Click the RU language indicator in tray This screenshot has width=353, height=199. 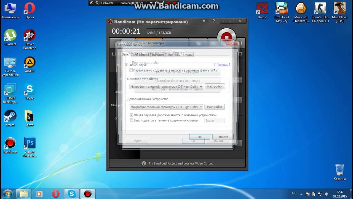[294, 193]
